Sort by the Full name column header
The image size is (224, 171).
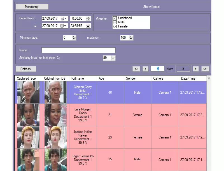(83, 78)
